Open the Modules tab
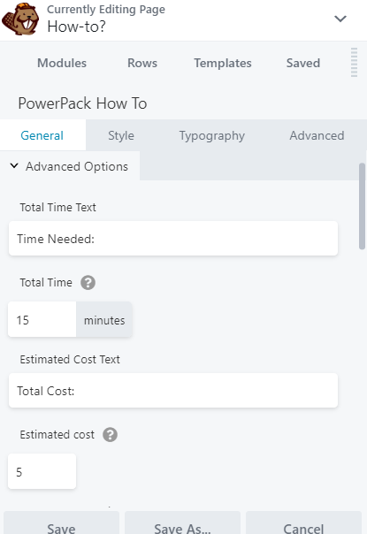This screenshot has width=367, height=534. coord(62,63)
